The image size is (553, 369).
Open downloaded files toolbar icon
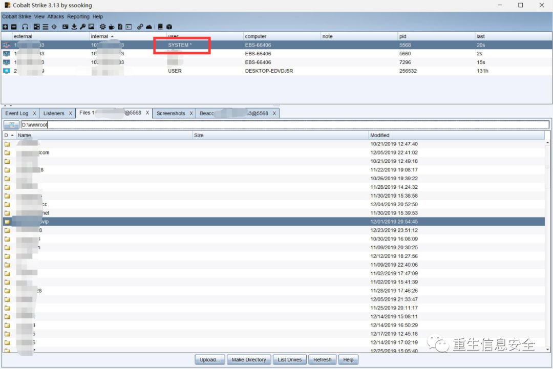[x=74, y=27]
